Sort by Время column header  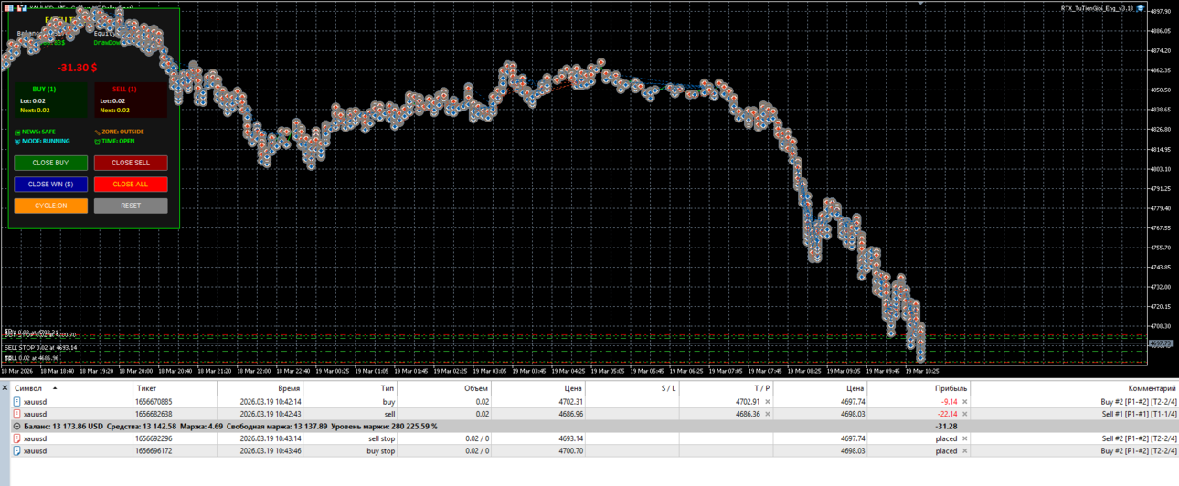(x=289, y=388)
